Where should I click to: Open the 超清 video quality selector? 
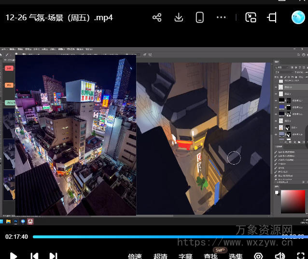click(x=160, y=256)
